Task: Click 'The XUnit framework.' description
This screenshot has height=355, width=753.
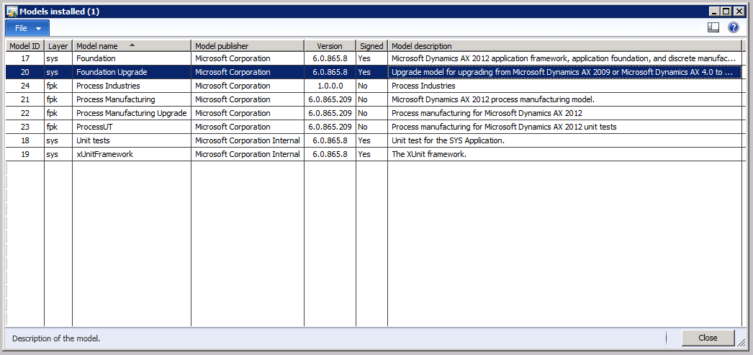Action: coord(564,154)
